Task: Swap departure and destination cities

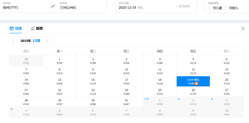Action: [53, 6]
